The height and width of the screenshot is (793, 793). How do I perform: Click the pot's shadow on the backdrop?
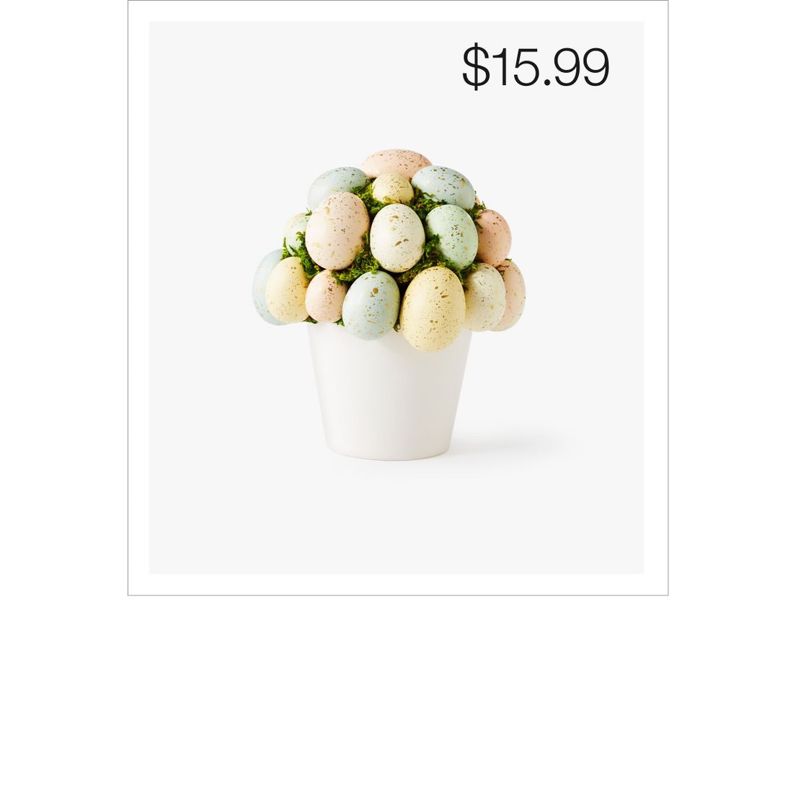(x=506, y=440)
